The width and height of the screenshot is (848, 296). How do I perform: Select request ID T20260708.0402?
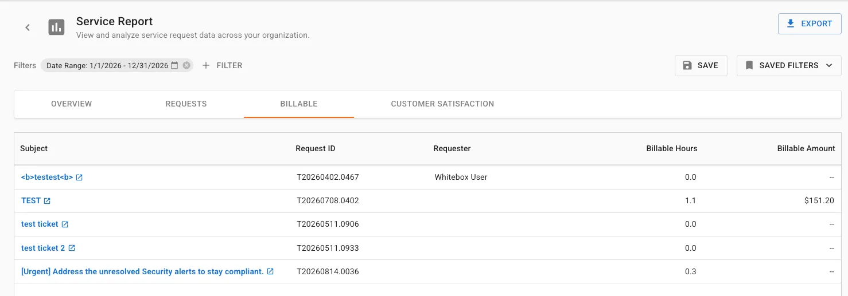[328, 200]
